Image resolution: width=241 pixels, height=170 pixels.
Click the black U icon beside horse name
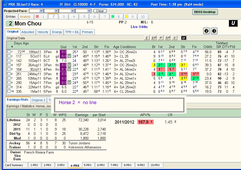click(233, 23)
